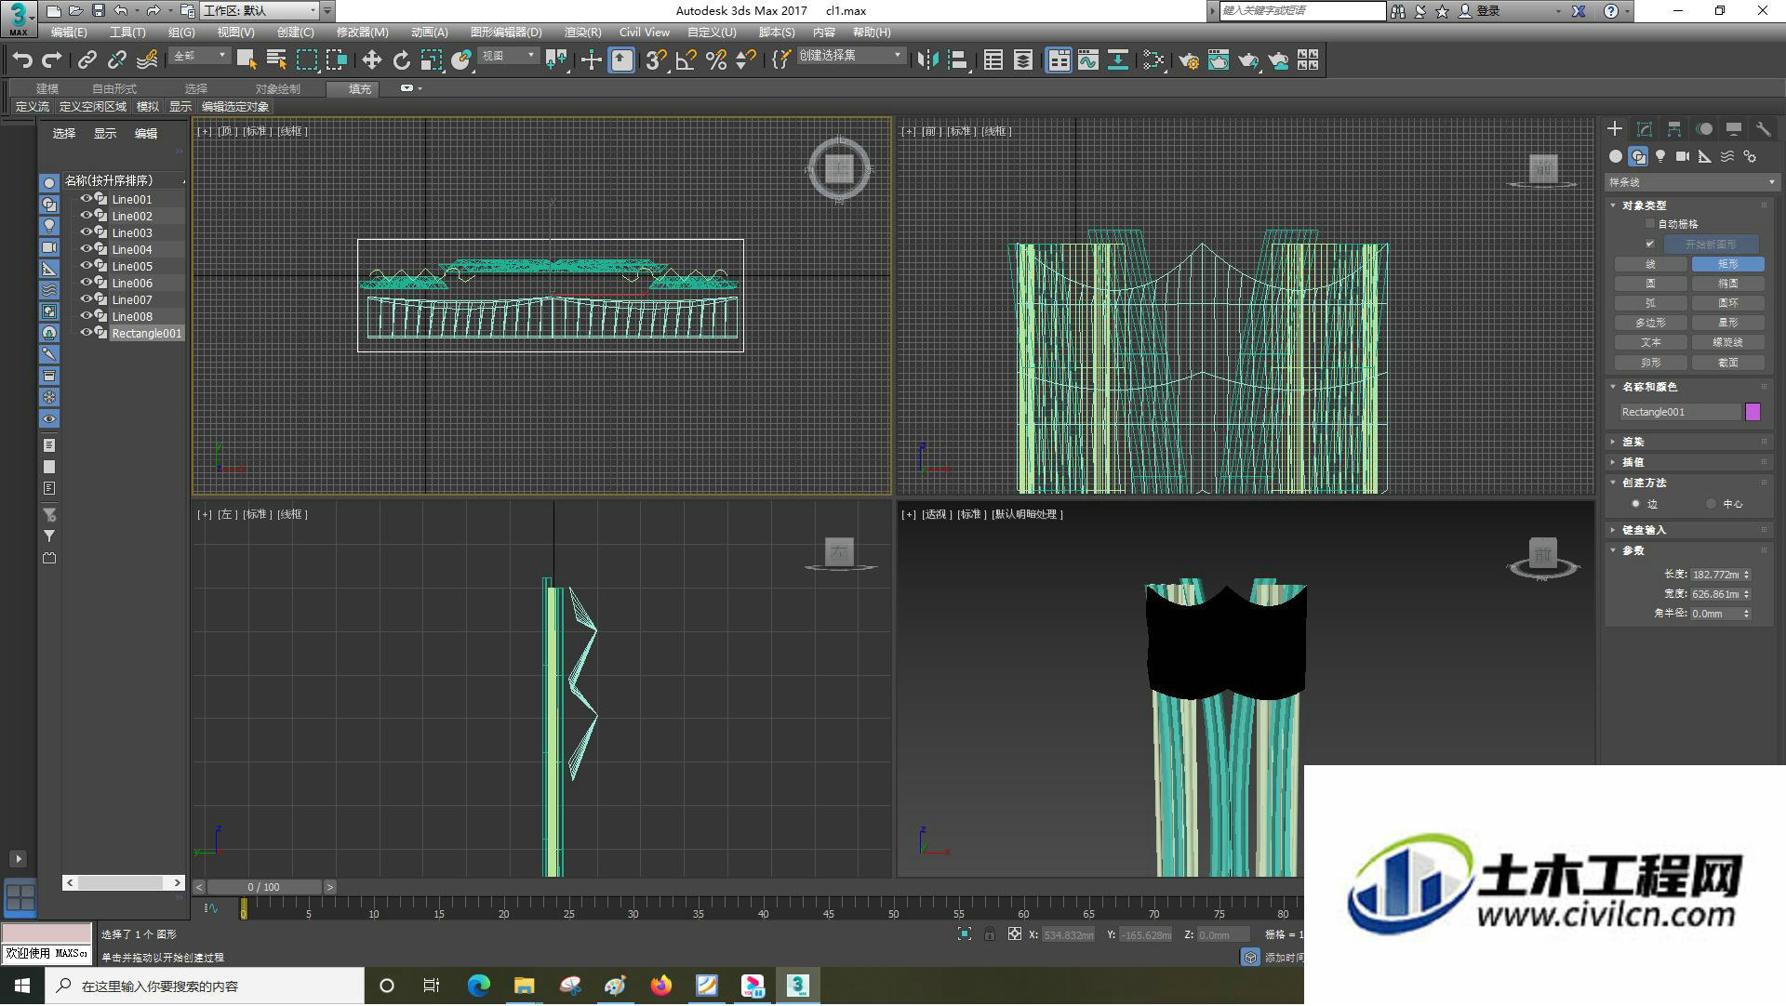Image resolution: width=1786 pixels, height=1006 pixels.
Task: Activate the Select and Move tool
Action: (x=371, y=60)
